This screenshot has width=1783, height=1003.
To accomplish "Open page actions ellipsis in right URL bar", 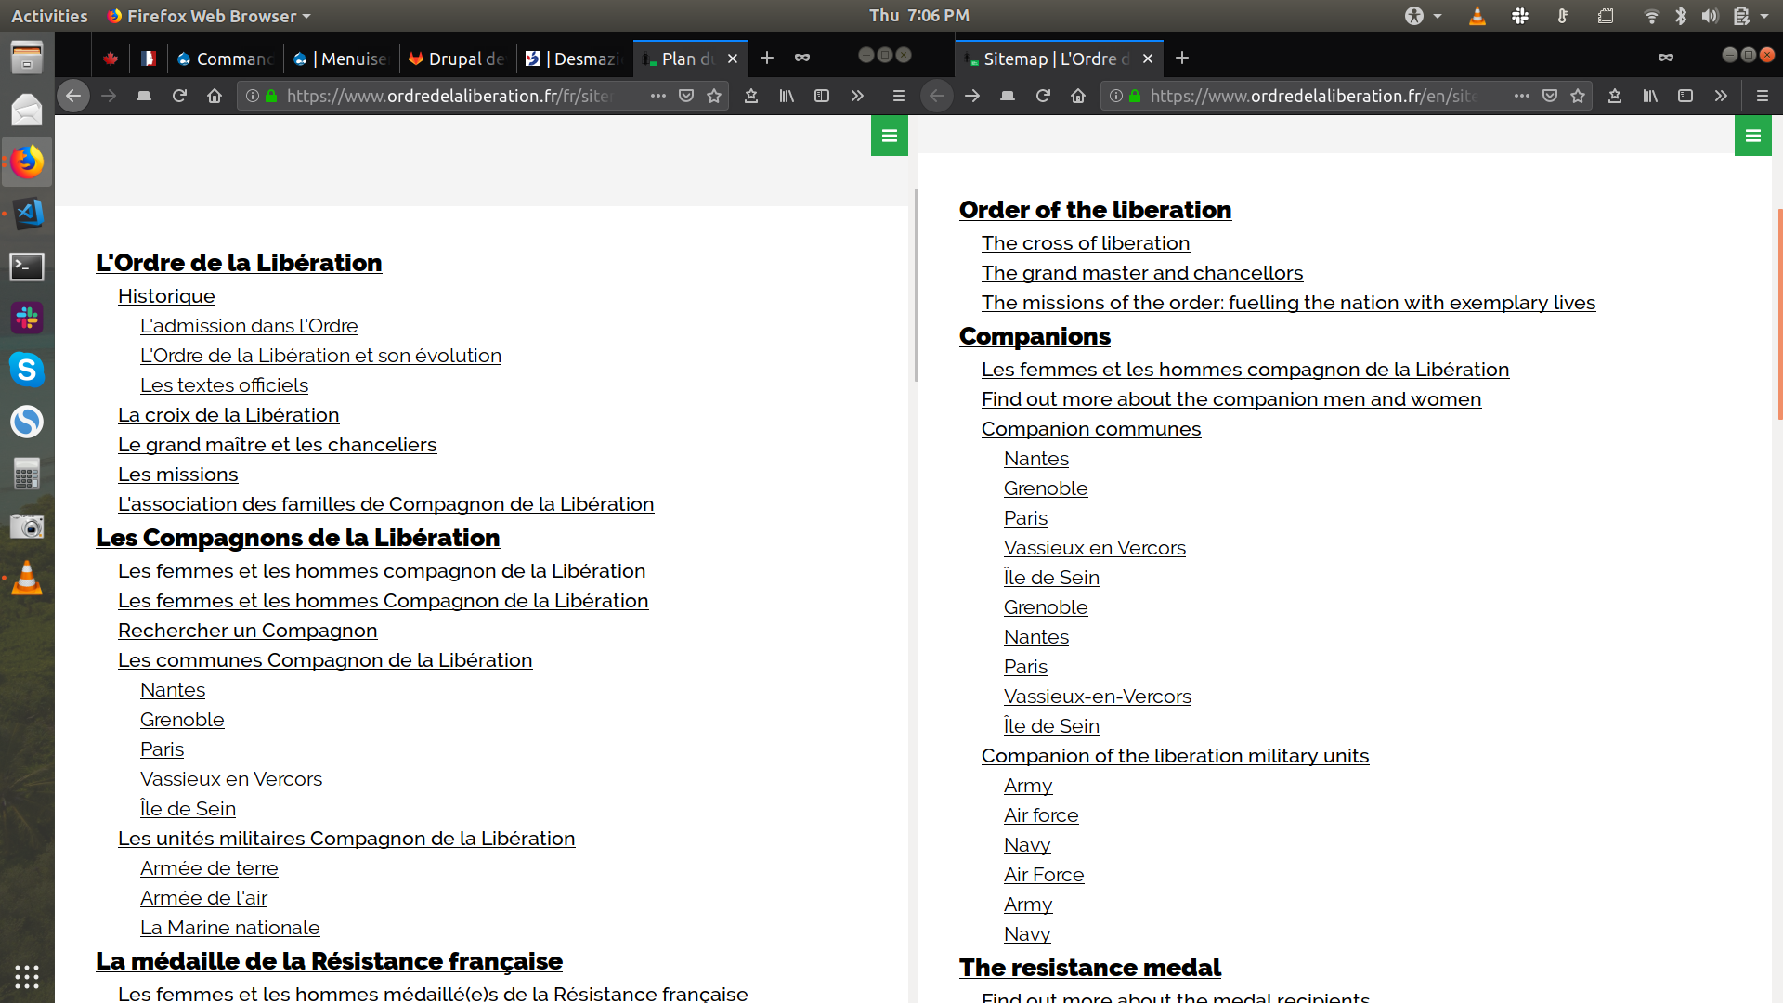I will tap(1522, 96).
